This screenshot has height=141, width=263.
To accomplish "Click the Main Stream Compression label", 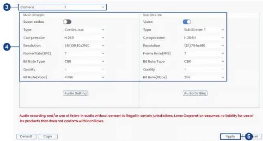I will coord(34,38).
